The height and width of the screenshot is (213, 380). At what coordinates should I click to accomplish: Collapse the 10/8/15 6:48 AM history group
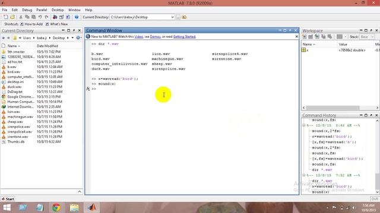point(303,125)
